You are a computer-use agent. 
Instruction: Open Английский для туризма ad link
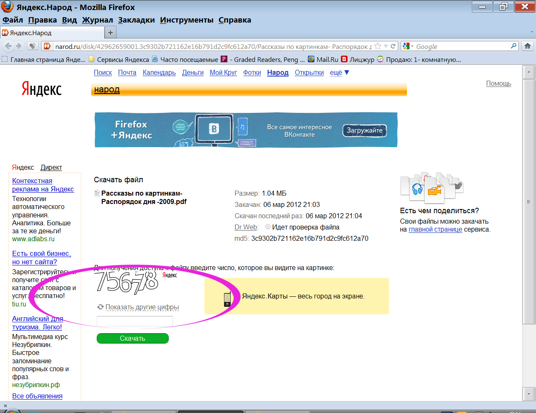[37, 323]
